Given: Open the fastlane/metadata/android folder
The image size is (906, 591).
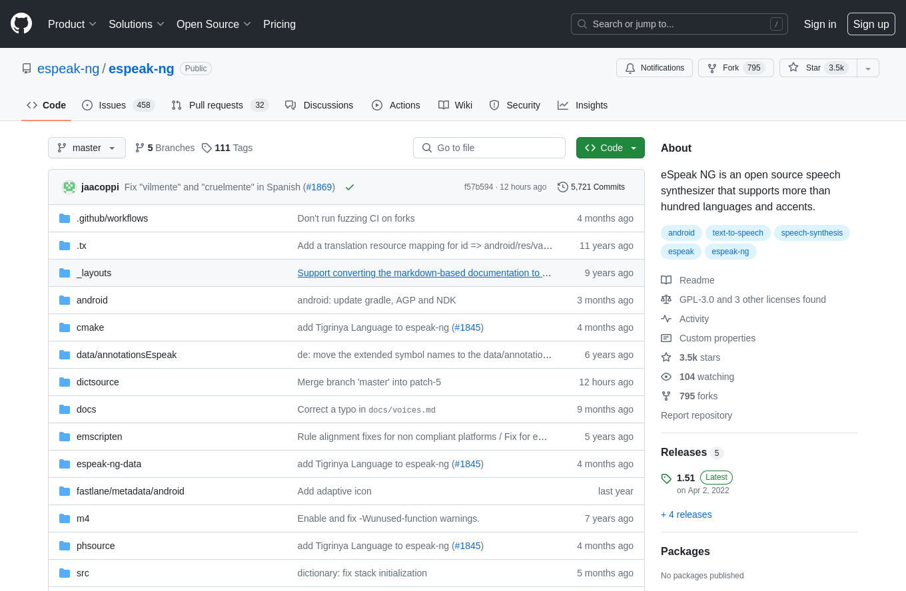Looking at the screenshot, I should coord(131,491).
